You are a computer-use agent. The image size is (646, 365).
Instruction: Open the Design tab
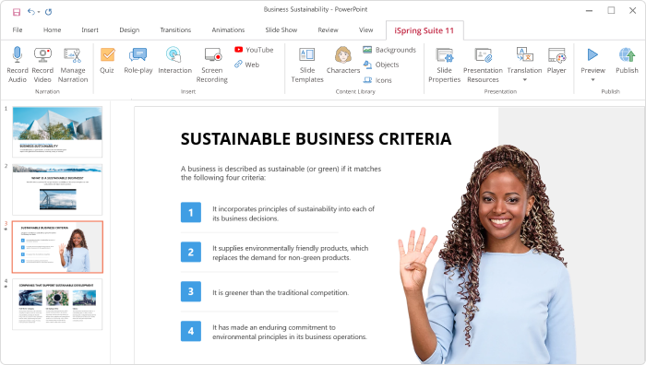pyautogui.click(x=129, y=30)
